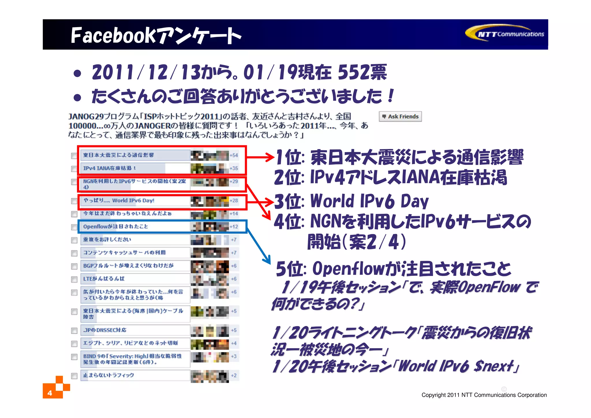This screenshot has width=591, height=418.
Task: Check the box for IPv4 IANA在庫枯渇
Action: (74, 169)
